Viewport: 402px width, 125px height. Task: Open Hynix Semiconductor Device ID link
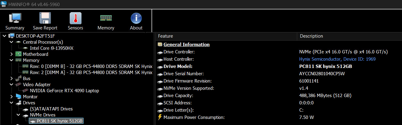coord(337,59)
